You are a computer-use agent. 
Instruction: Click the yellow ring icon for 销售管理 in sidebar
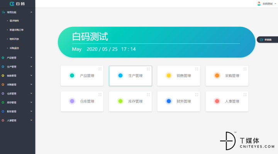tap(3, 76)
